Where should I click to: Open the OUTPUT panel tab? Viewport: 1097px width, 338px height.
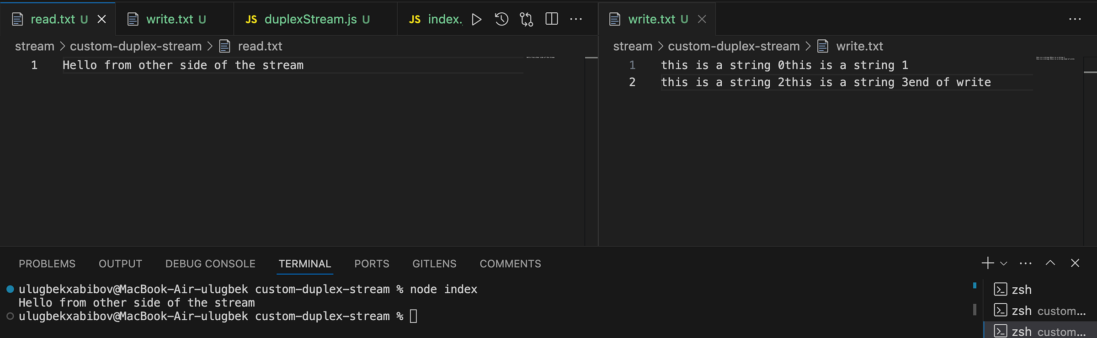tap(121, 264)
